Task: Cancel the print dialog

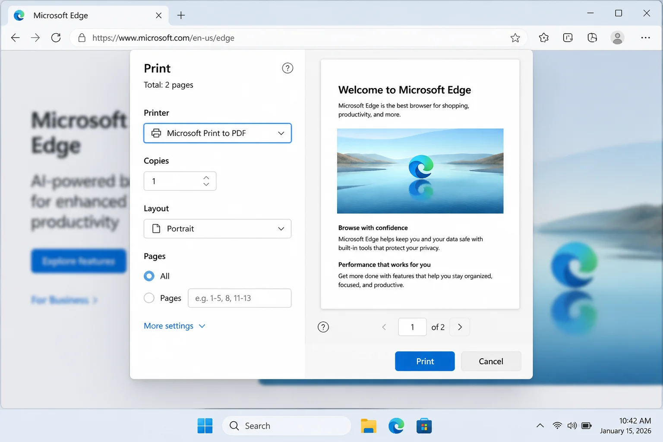Action: pyautogui.click(x=491, y=361)
